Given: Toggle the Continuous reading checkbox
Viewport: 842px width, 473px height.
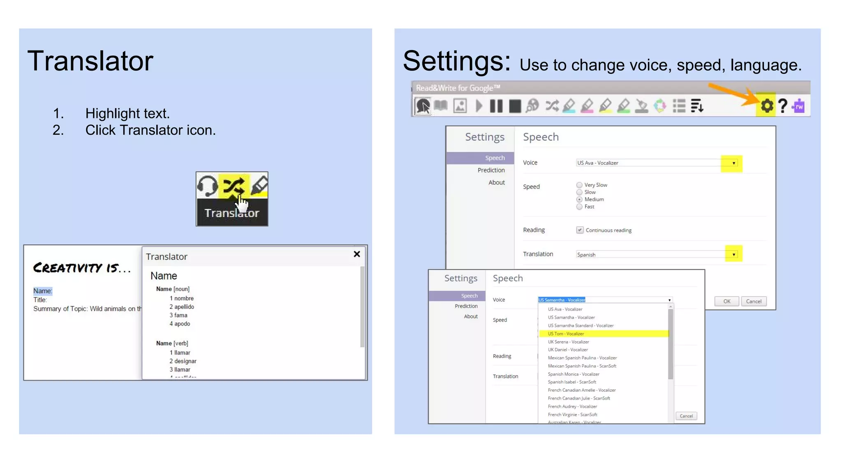Looking at the screenshot, I should (580, 230).
